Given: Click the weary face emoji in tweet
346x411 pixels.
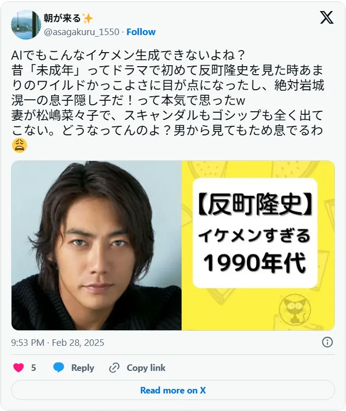Looking at the screenshot, I should pos(20,145).
